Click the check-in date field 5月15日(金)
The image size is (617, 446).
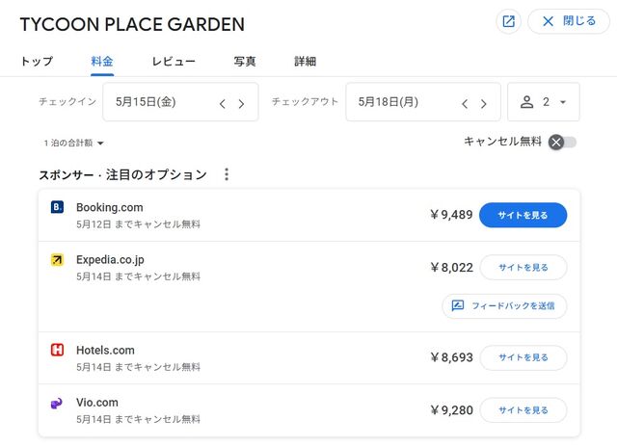180,102
